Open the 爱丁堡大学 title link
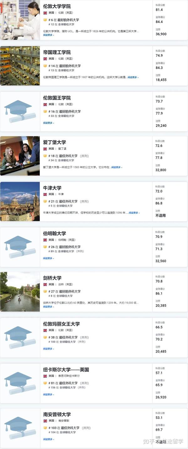Image resolution: width=188 pixels, height=449 pixels. click(55, 142)
